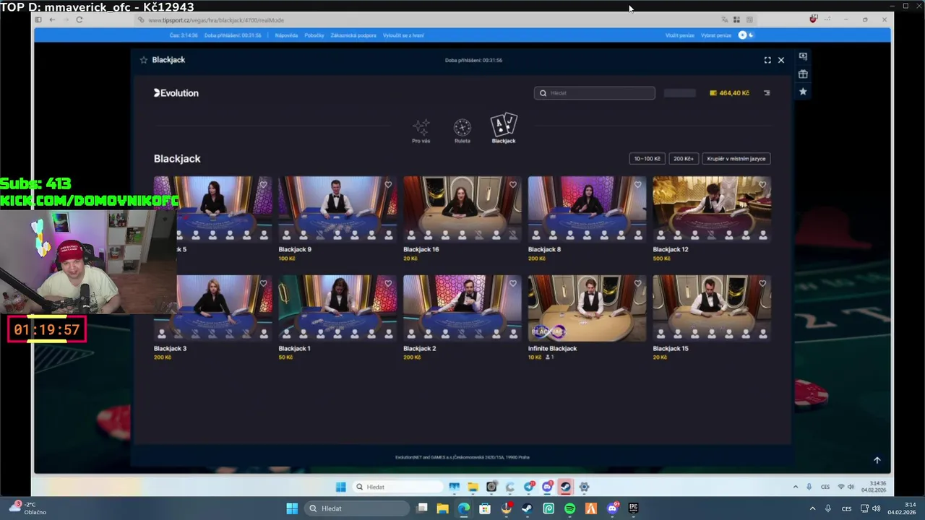
Task: Click the 464,40 Kč balance display
Action: pyautogui.click(x=729, y=93)
